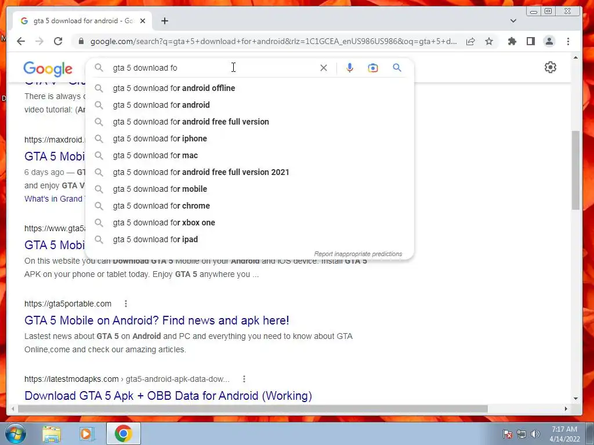Reload the page with the refresh icon
Screen dimensions: 594x445
tap(58, 41)
